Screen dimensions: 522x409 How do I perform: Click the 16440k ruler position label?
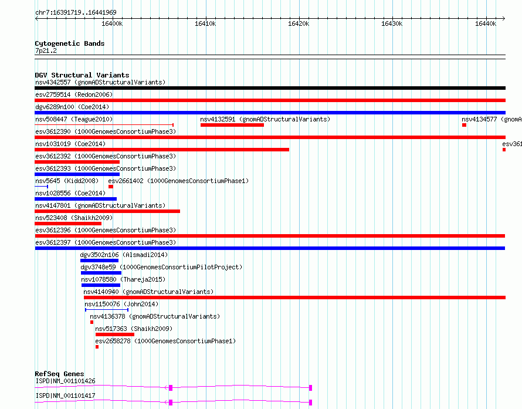pyautogui.click(x=486, y=24)
